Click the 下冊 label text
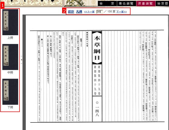The width and height of the screenshot is (169, 130). (10, 107)
